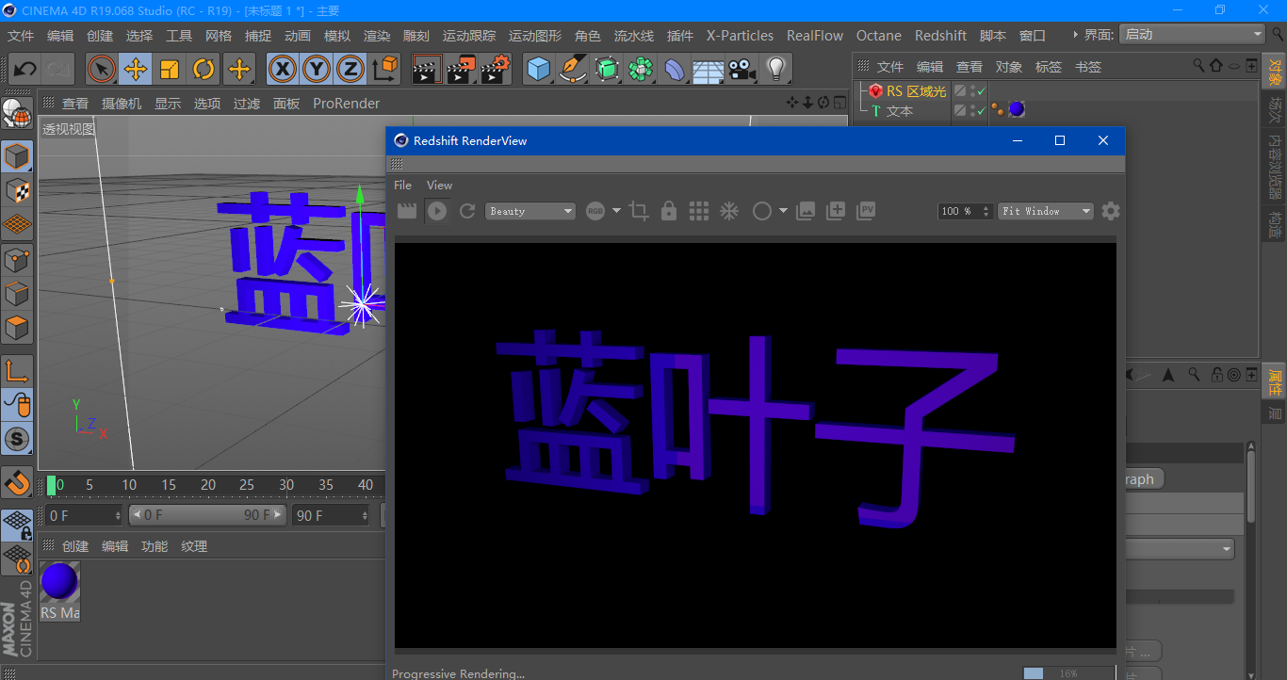Viewport: 1287px width, 680px height.
Task: Click Redshift render clapperboard icon
Action: point(407,211)
